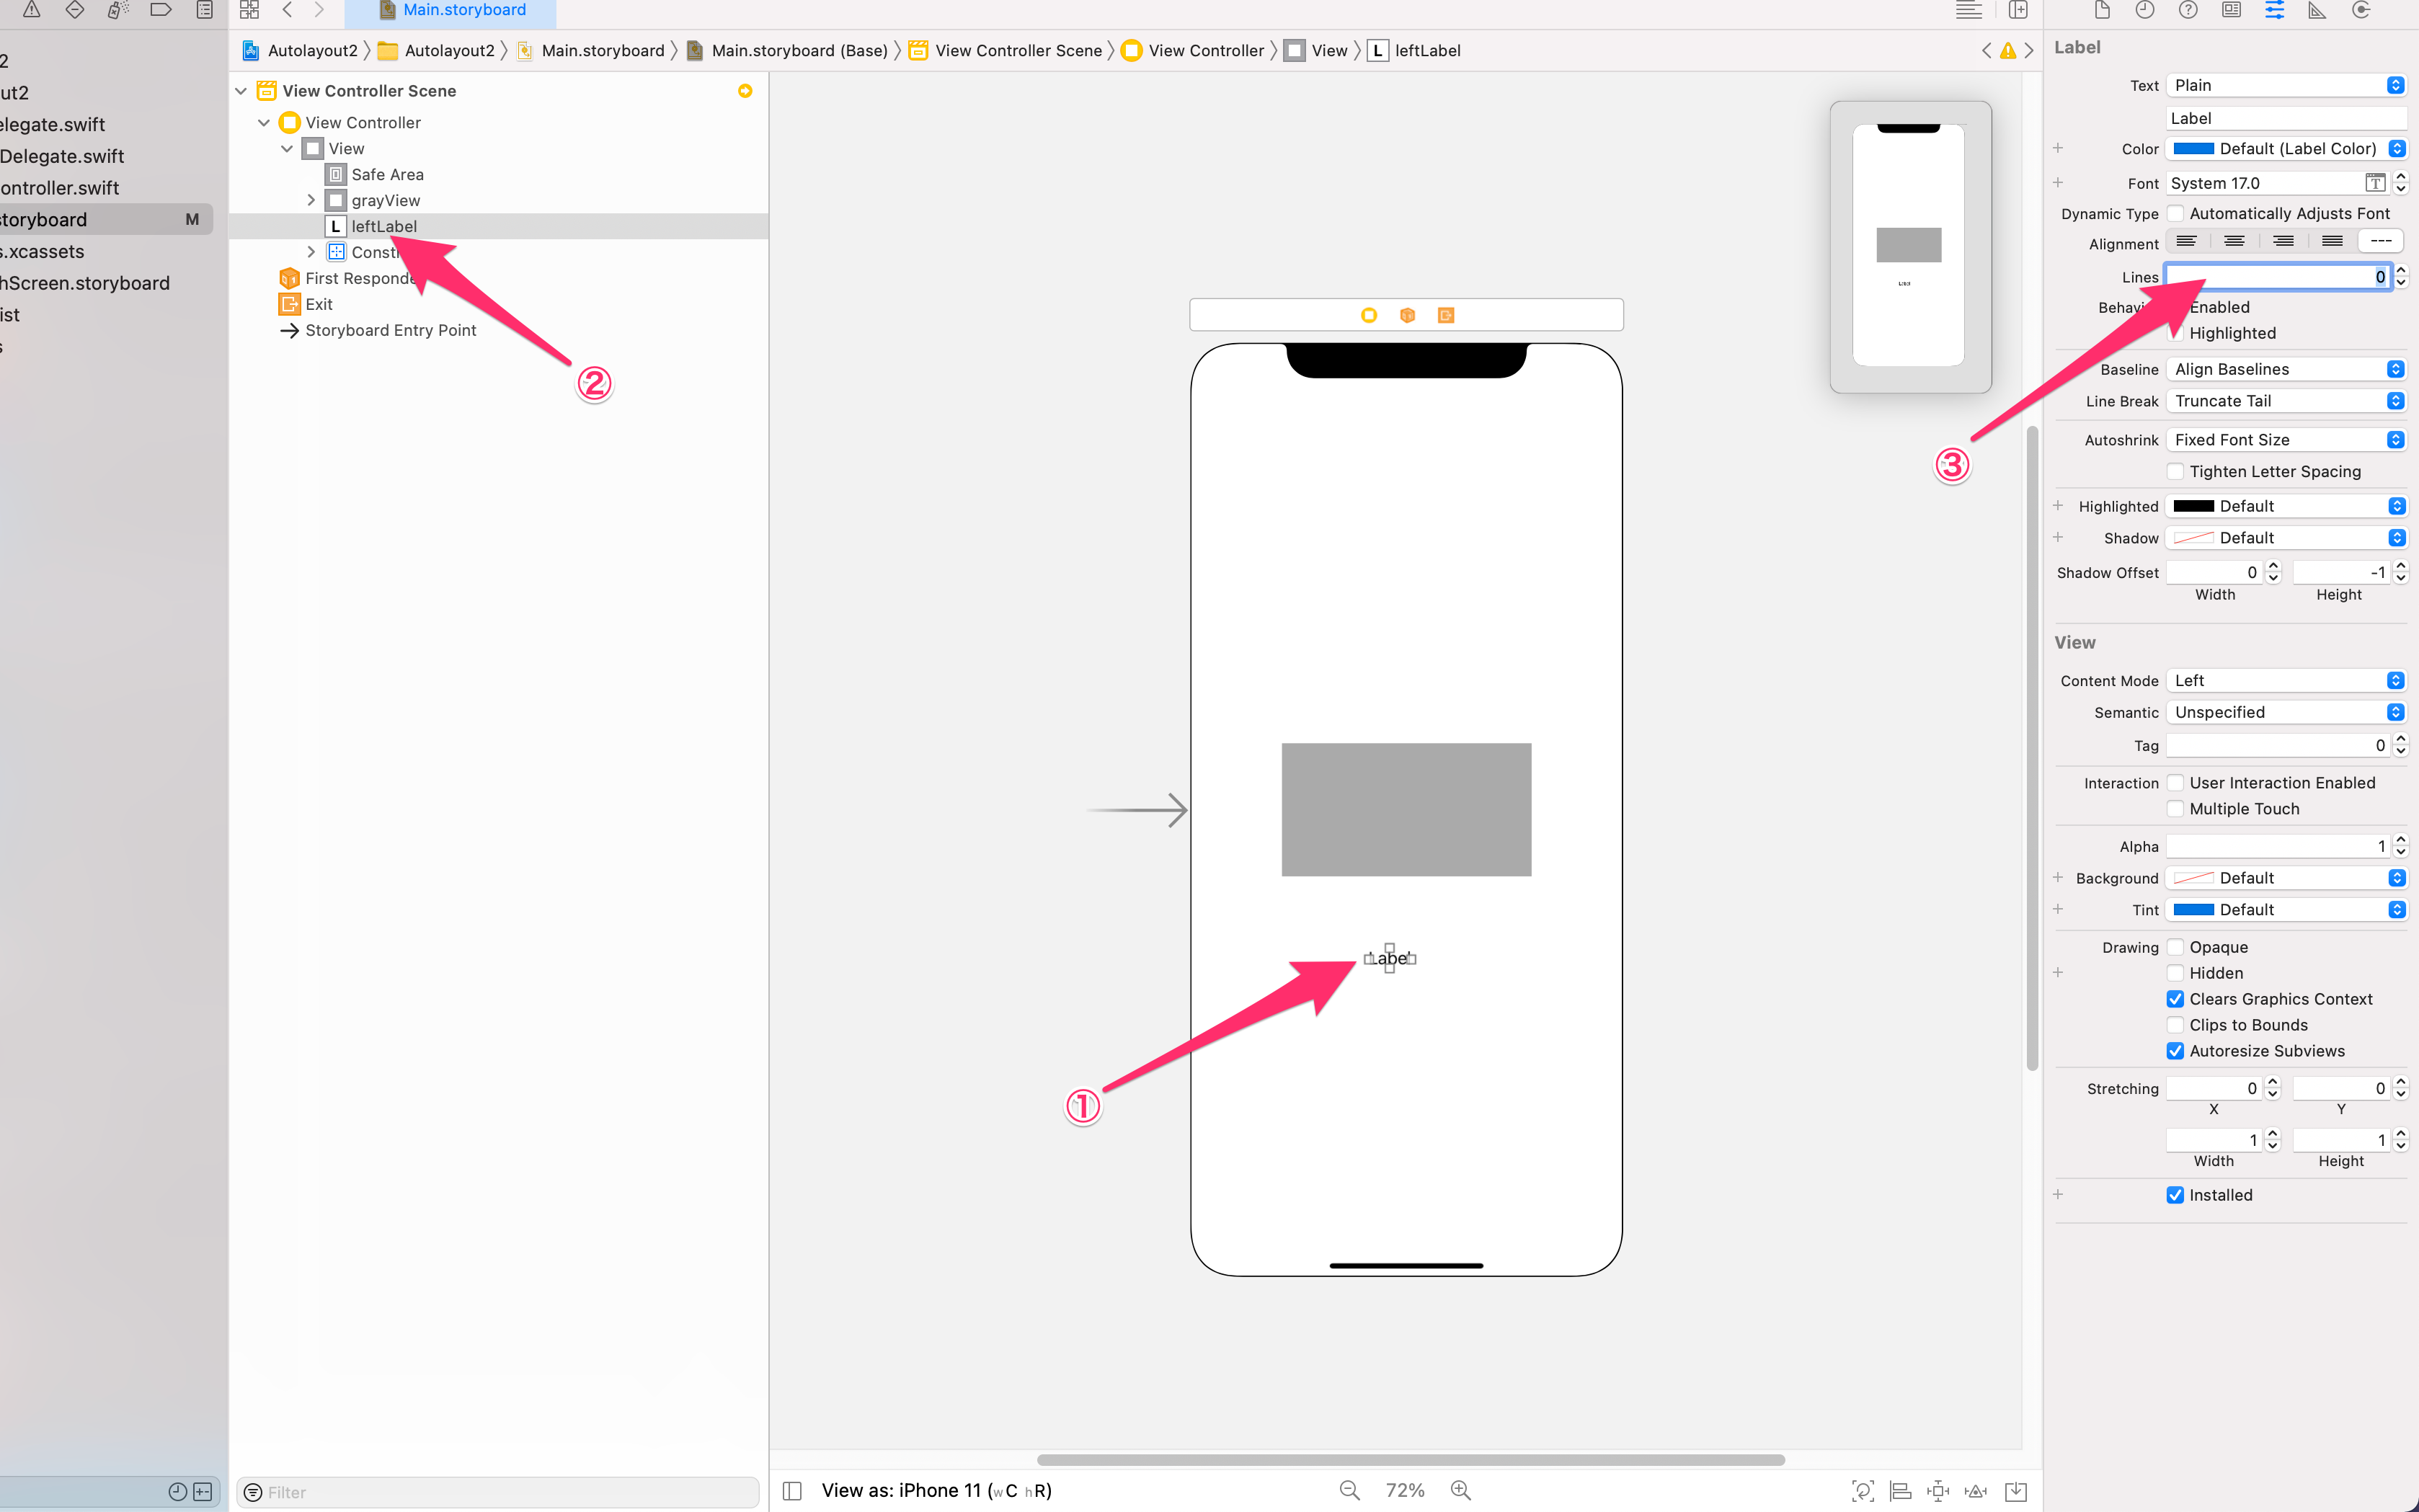2419x1512 pixels.
Task: Enable the Hidden checkbox
Action: [2175, 973]
